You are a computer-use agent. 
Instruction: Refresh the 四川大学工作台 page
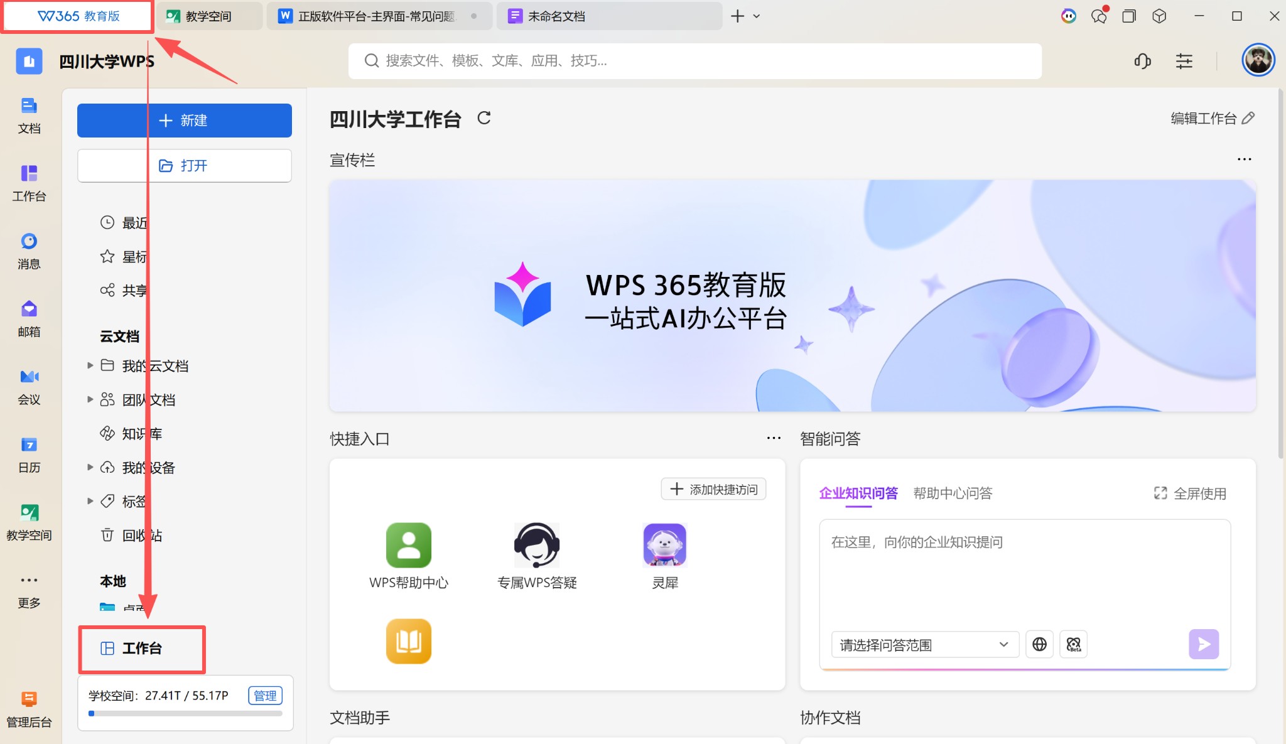coord(484,117)
